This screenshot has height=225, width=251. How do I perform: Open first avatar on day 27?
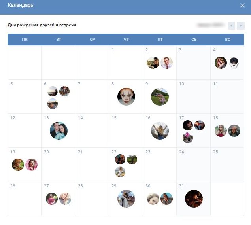pos(52,199)
